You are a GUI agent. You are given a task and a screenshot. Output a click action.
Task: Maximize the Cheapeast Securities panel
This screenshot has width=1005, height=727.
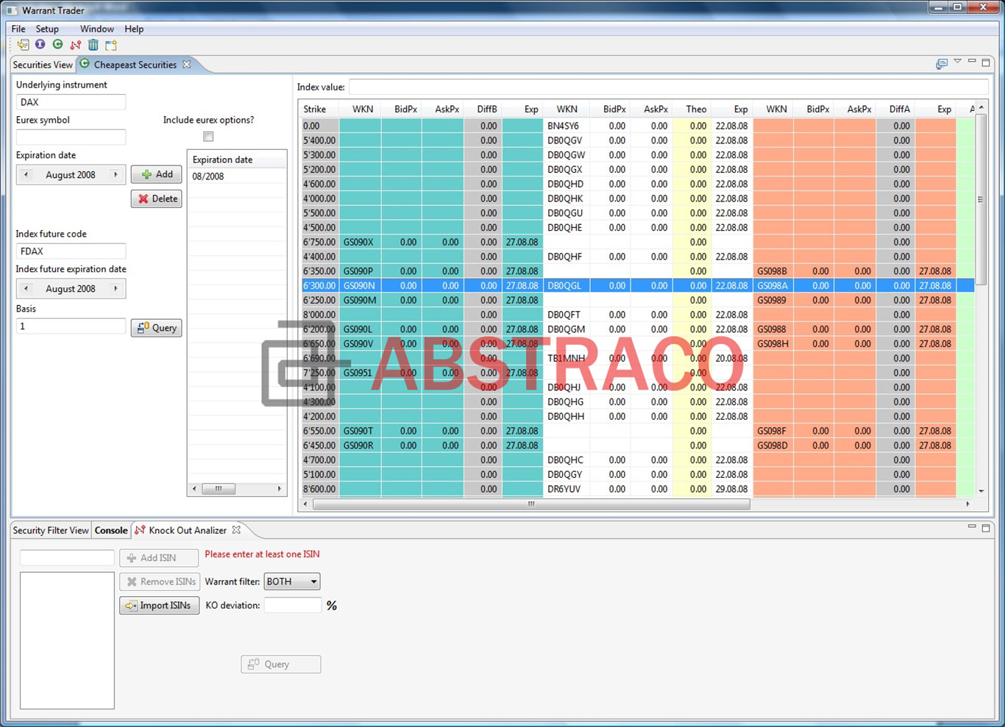point(986,63)
